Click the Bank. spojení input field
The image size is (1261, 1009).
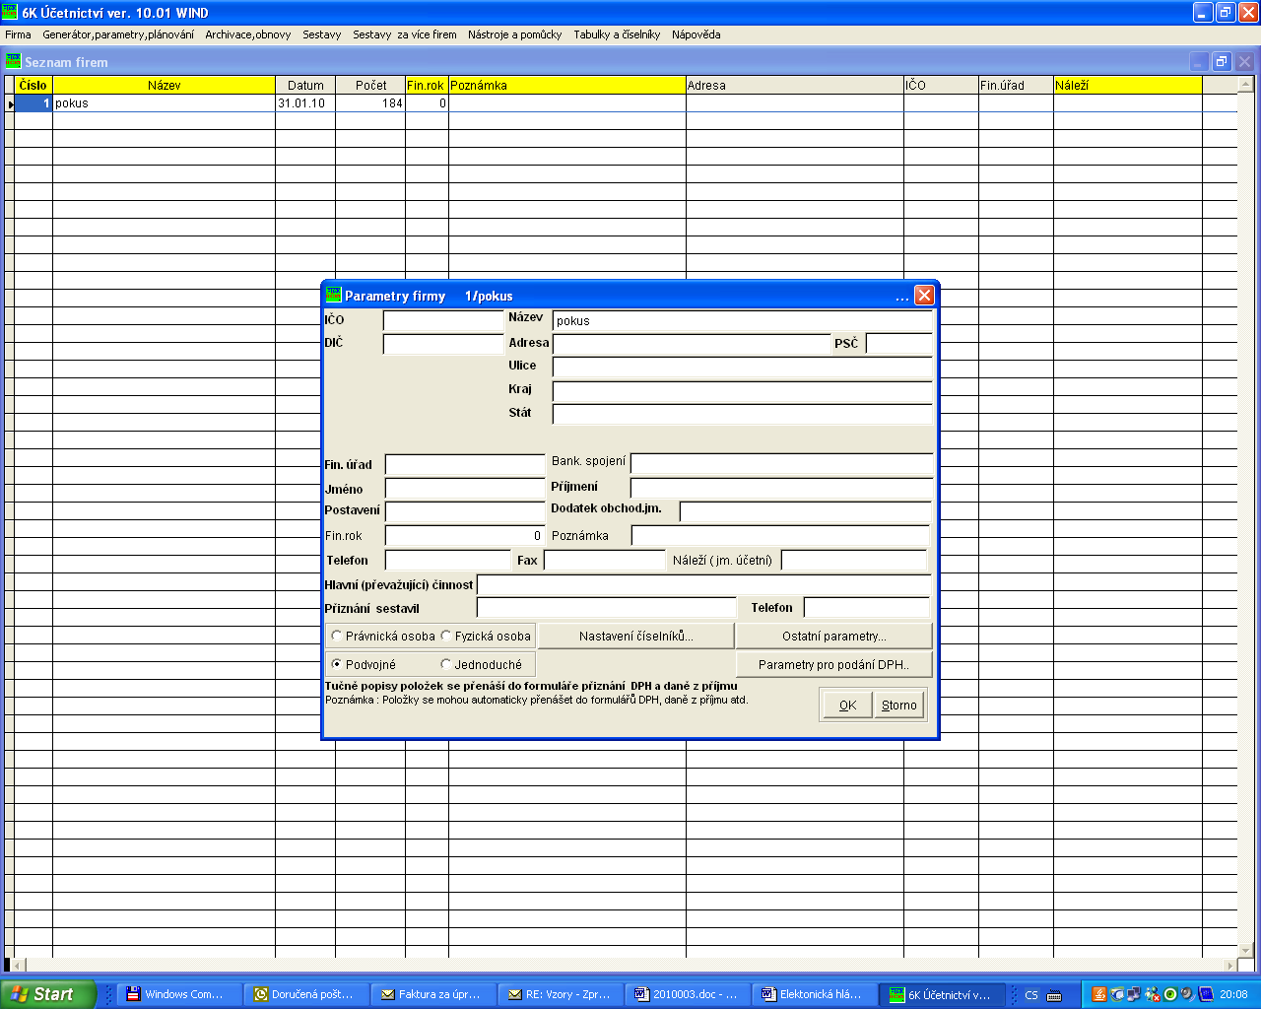[x=781, y=463]
